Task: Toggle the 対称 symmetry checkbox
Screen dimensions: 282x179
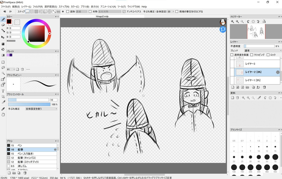Action: [x=90, y=12]
